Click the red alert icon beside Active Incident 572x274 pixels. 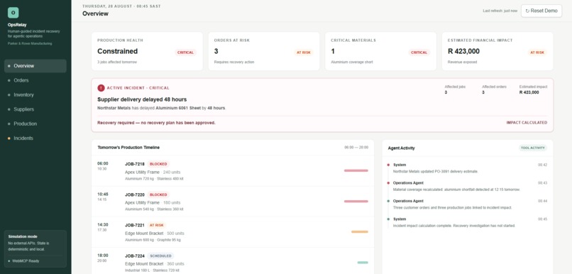(101, 88)
